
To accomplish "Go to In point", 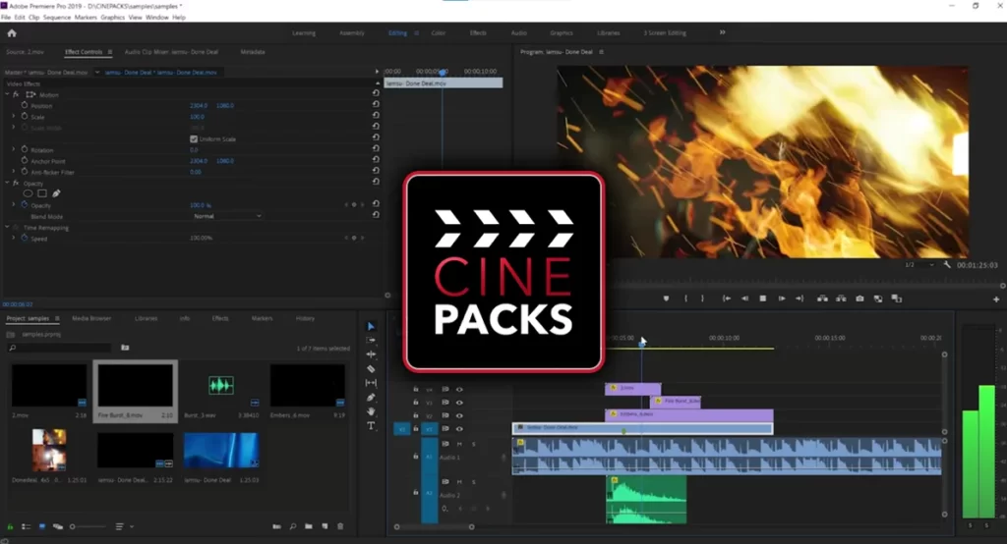I will click(727, 299).
